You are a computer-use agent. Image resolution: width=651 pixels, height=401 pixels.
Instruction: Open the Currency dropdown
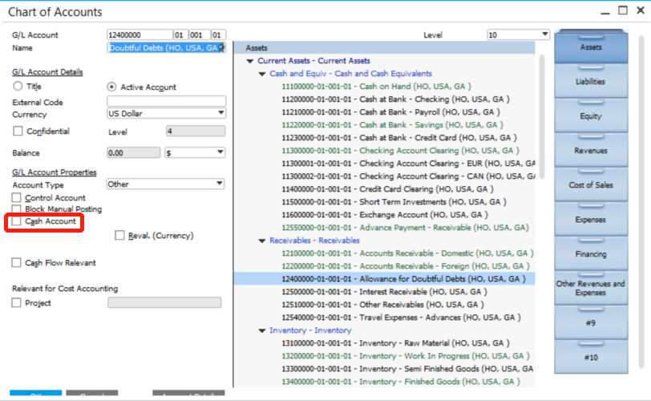tap(220, 113)
